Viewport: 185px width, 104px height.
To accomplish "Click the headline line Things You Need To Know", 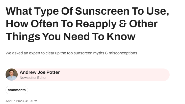I will tap(70, 36).
